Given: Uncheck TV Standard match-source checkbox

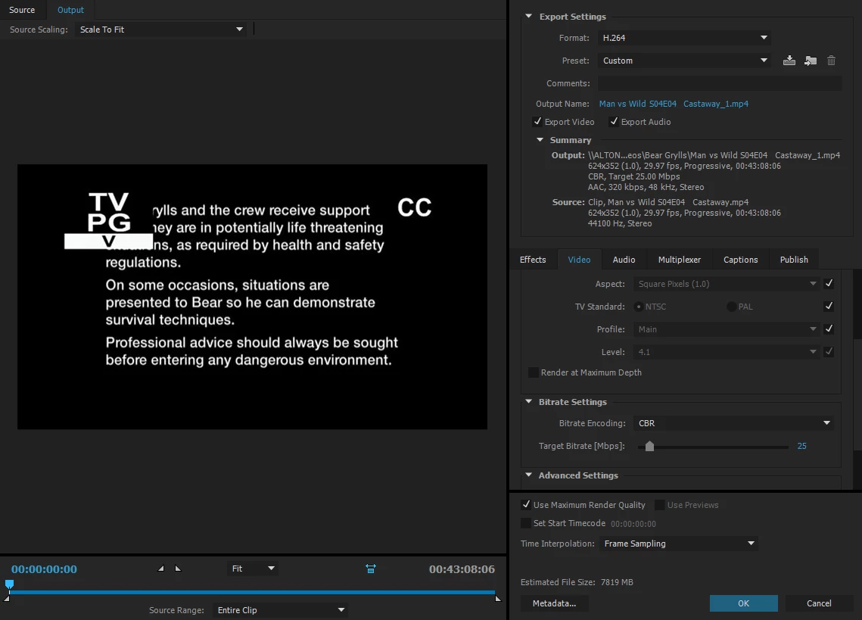Looking at the screenshot, I should pyautogui.click(x=829, y=306).
